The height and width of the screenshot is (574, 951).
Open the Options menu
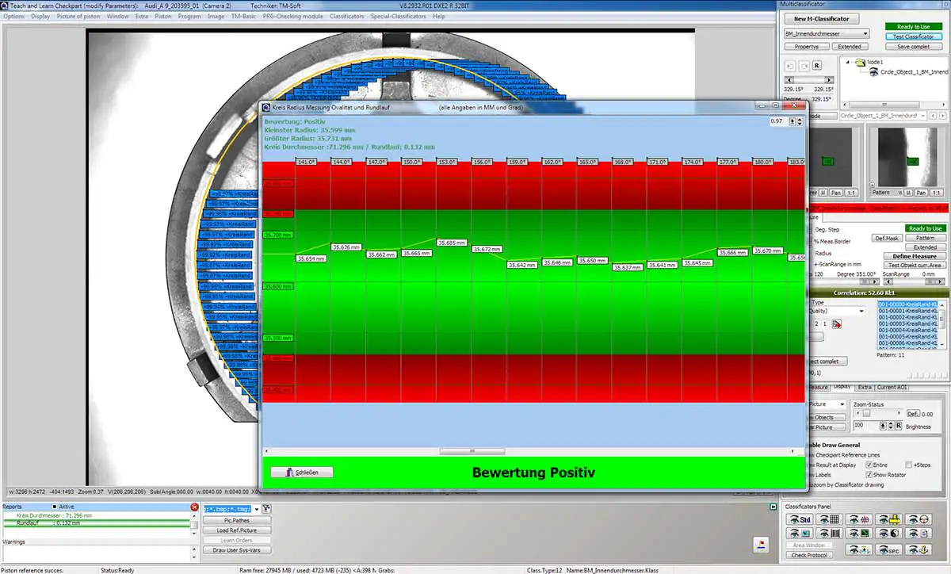[13, 16]
